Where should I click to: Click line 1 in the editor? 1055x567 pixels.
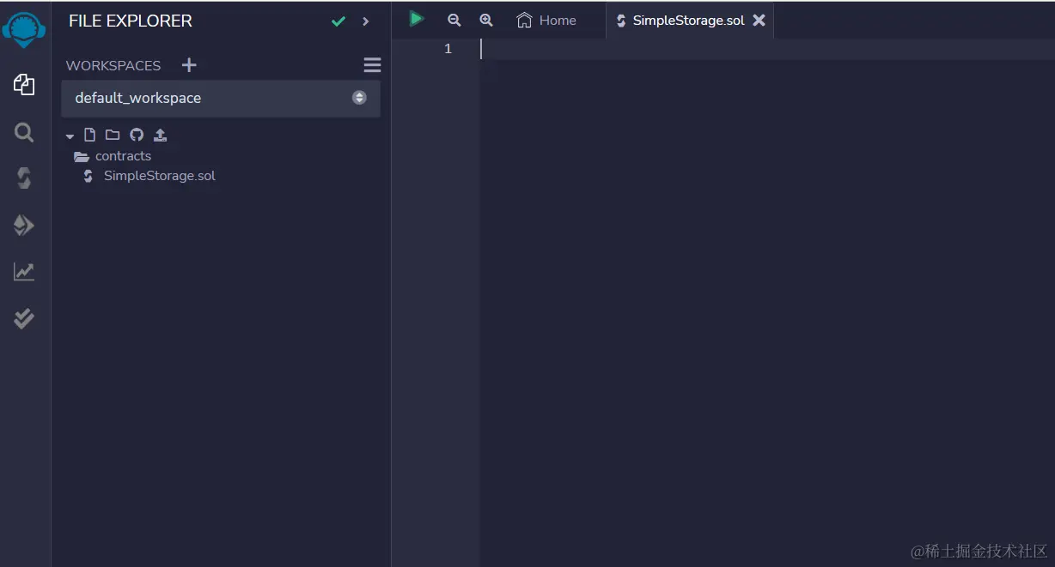point(766,50)
